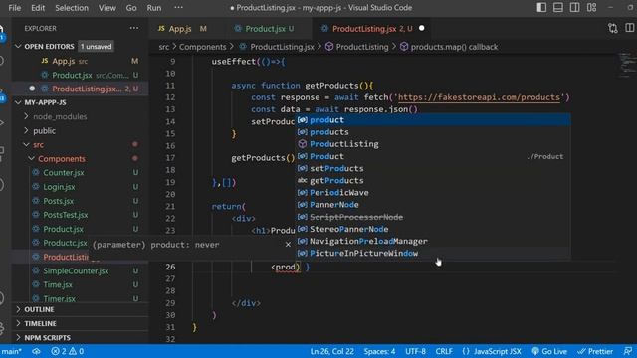Screen dimensions: 637x358
Task: Open the View menu
Action: coord(106,8)
